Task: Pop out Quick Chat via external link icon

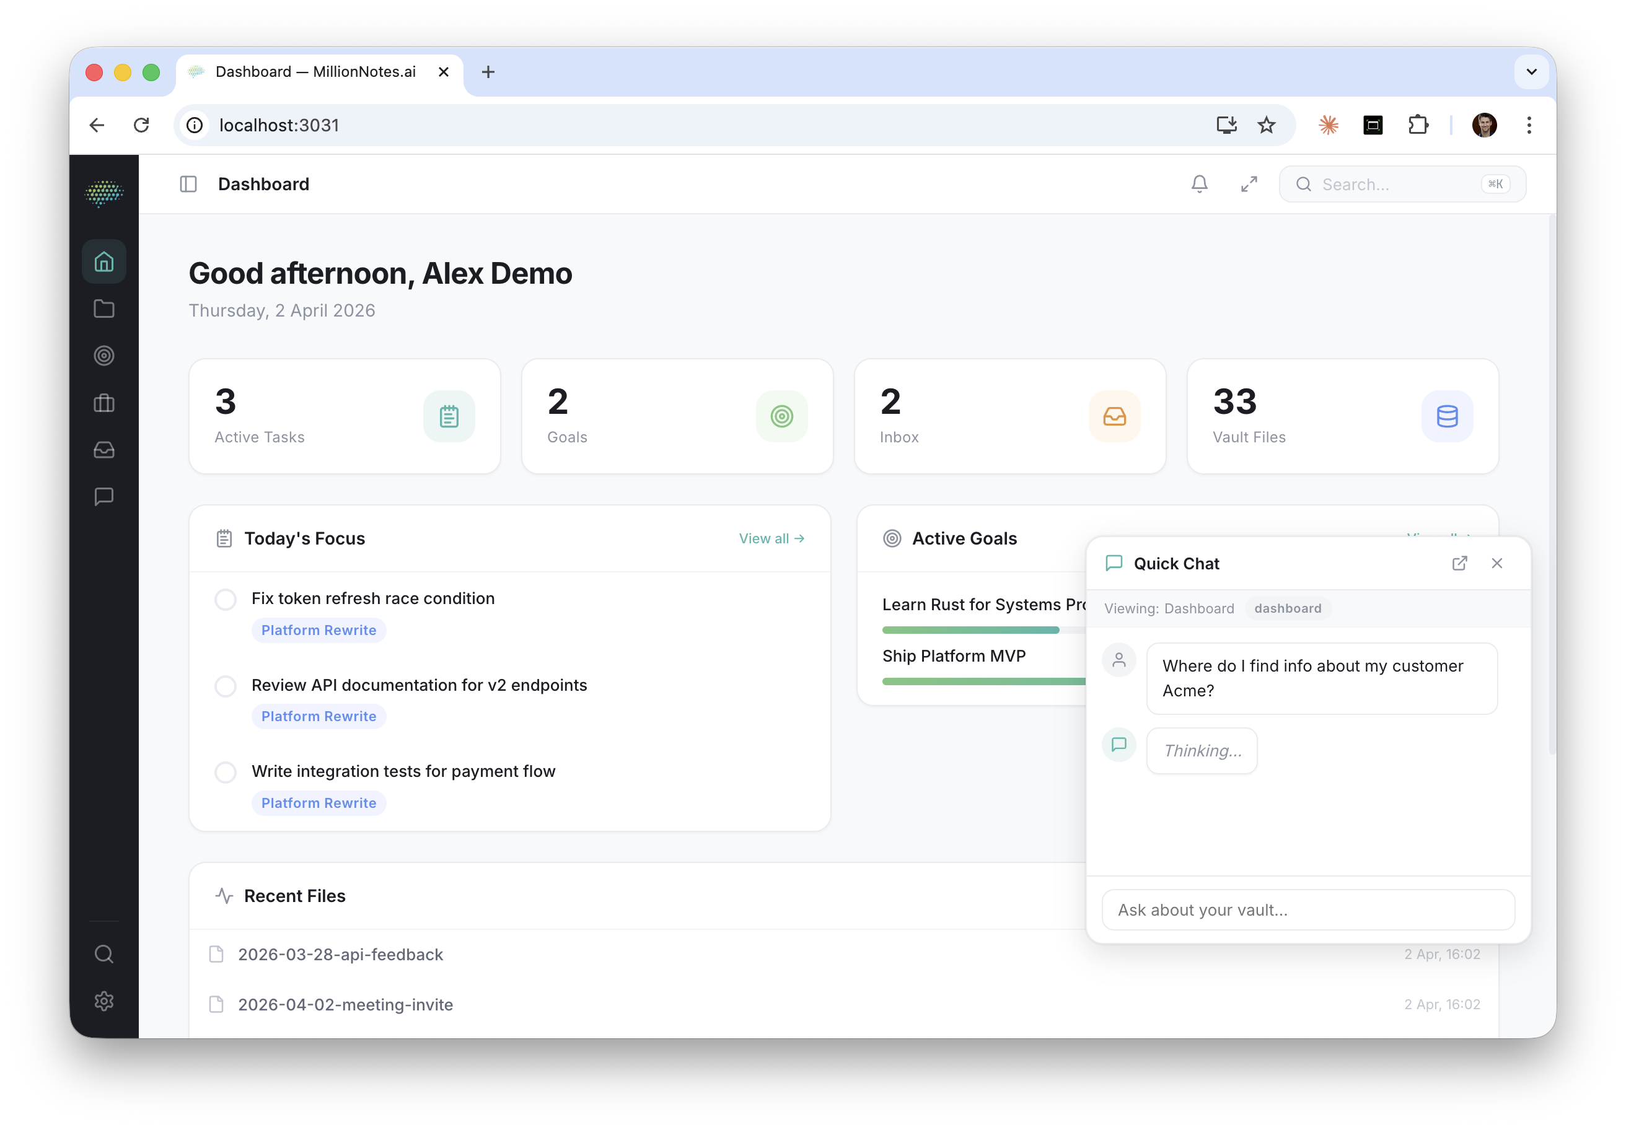Action: click(x=1459, y=563)
